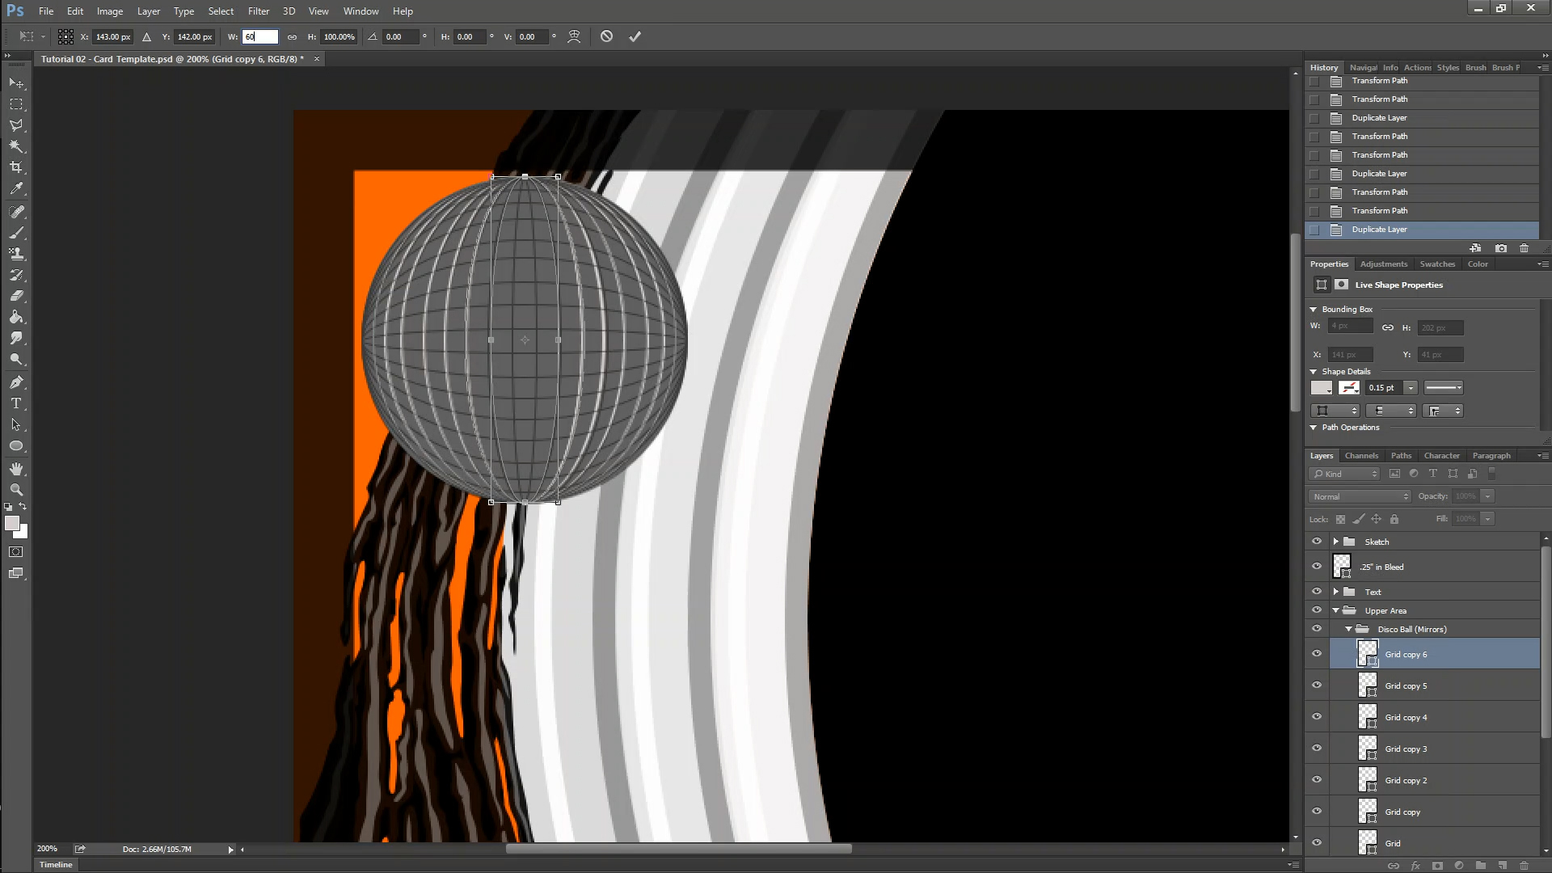Commit the transform with the checkmark button
Image resolution: width=1552 pixels, height=873 pixels.
[635, 36]
